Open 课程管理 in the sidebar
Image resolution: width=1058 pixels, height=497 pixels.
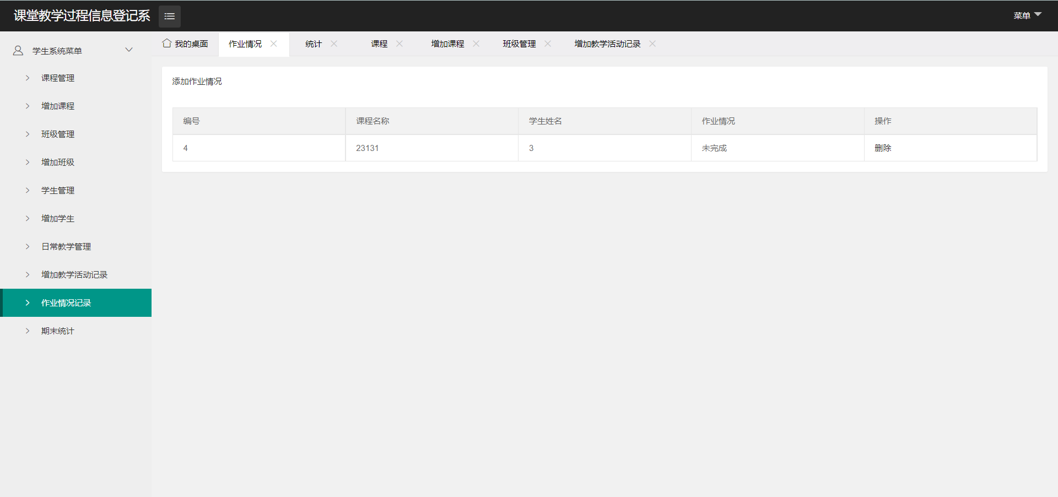76,78
